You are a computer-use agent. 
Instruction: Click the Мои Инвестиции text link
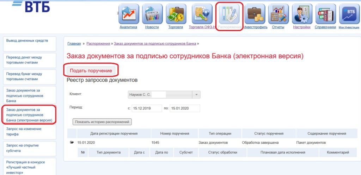(349, 27)
